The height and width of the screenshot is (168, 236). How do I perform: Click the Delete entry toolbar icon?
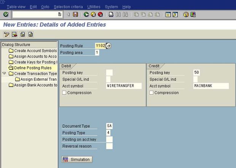pyautogui.click(x=14, y=35)
